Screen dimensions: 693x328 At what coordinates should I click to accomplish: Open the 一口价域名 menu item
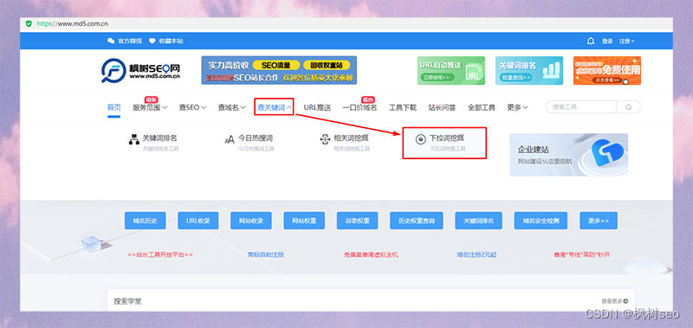[x=359, y=107]
